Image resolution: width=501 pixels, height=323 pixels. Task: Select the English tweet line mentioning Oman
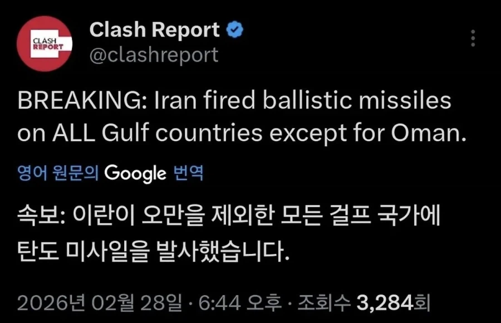241,134
